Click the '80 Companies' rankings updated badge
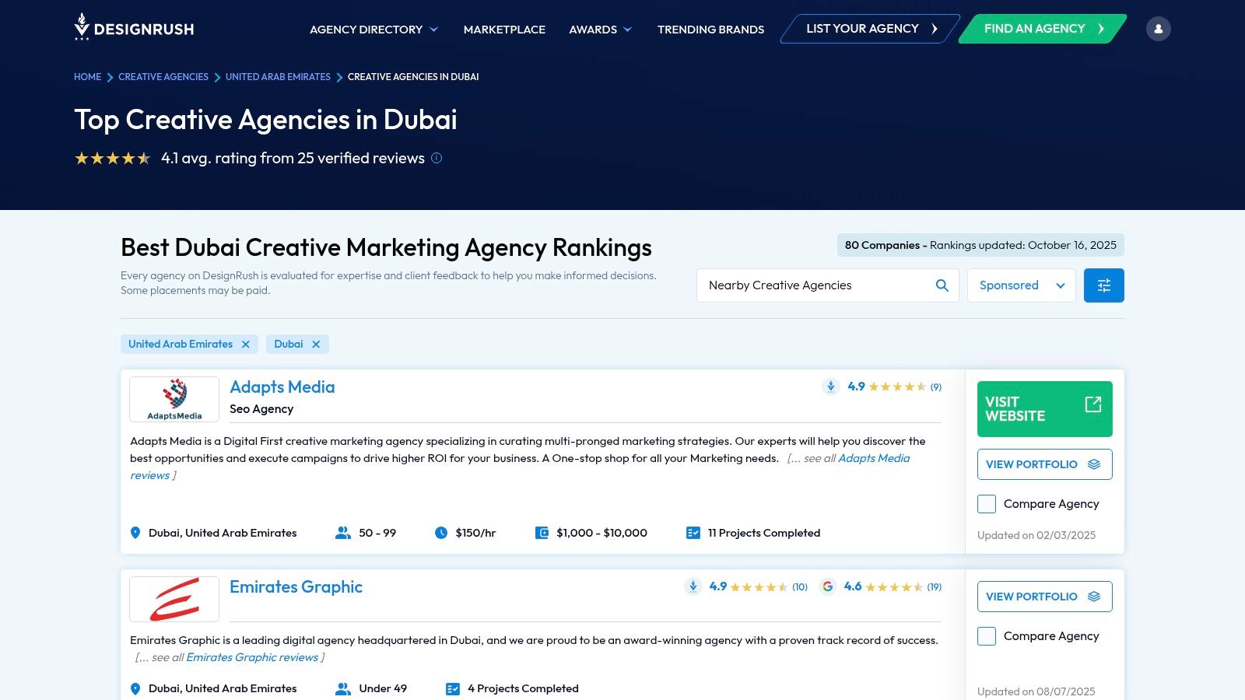This screenshot has width=1245, height=700. (x=980, y=245)
